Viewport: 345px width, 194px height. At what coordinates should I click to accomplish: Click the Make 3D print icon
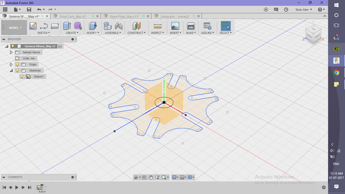tap(191, 26)
